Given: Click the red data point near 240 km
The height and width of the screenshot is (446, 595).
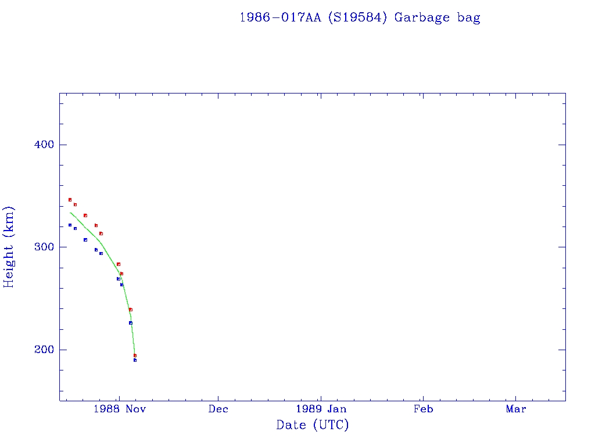Looking at the screenshot, I should [131, 310].
